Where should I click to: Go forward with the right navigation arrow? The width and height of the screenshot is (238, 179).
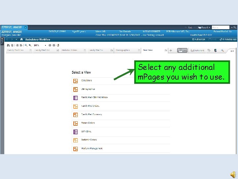tap(12, 39)
